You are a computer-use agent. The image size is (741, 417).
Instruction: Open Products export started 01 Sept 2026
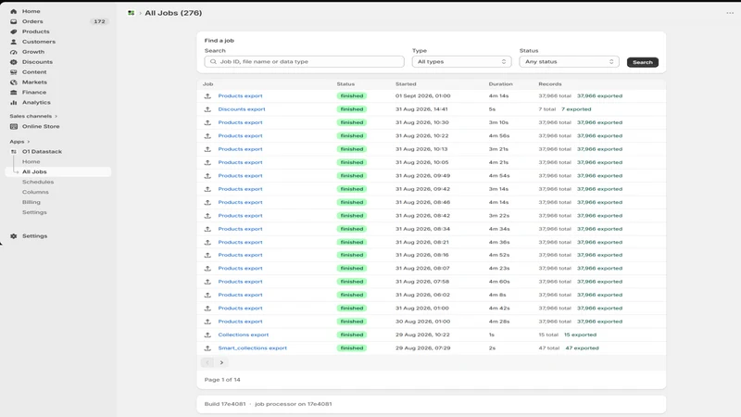click(240, 96)
